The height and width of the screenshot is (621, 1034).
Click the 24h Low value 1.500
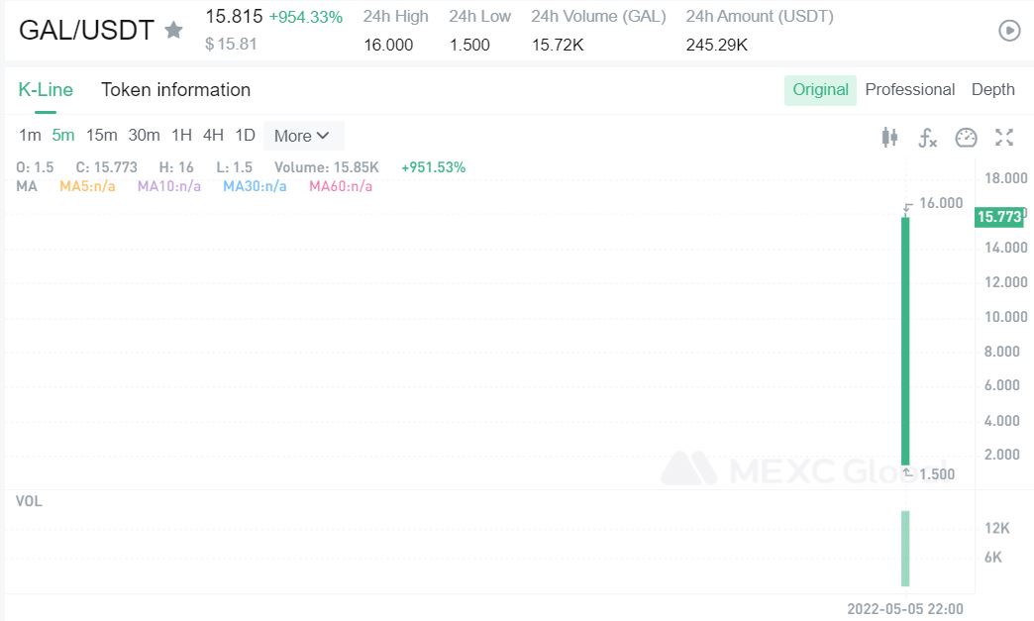469,45
